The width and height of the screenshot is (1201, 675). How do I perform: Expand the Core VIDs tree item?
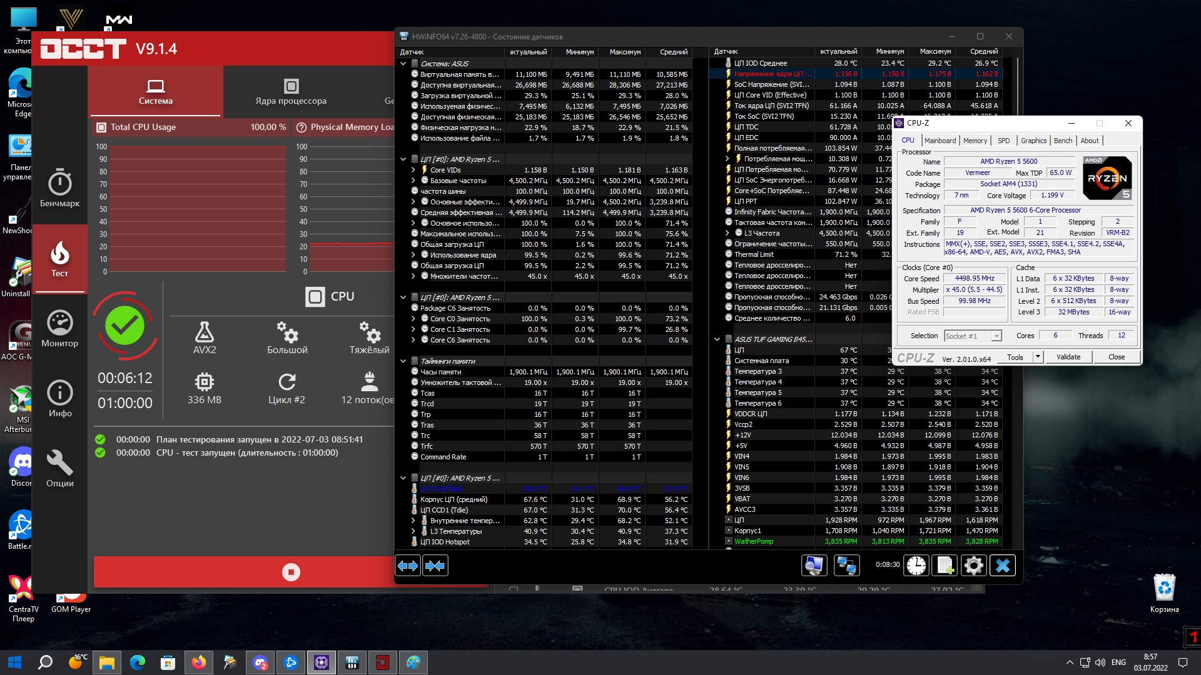[413, 170]
